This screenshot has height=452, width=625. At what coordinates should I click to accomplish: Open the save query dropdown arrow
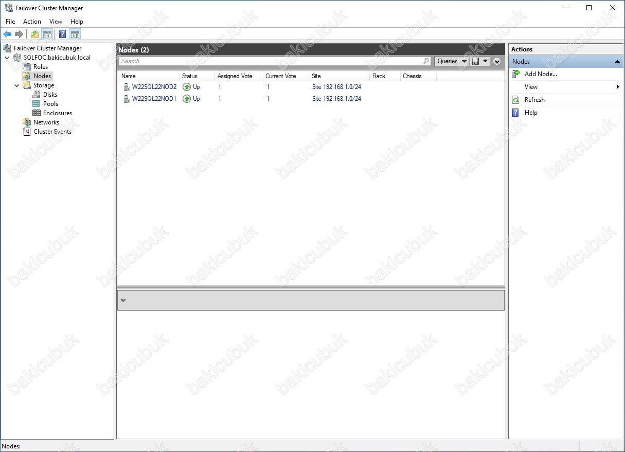pyautogui.click(x=485, y=61)
